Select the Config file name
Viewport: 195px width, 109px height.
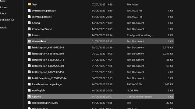tap(36, 23)
